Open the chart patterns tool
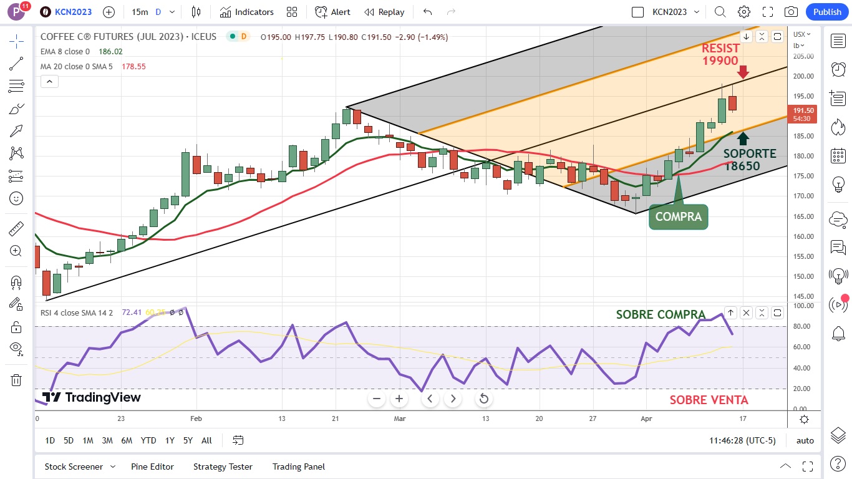 click(17, 153)
